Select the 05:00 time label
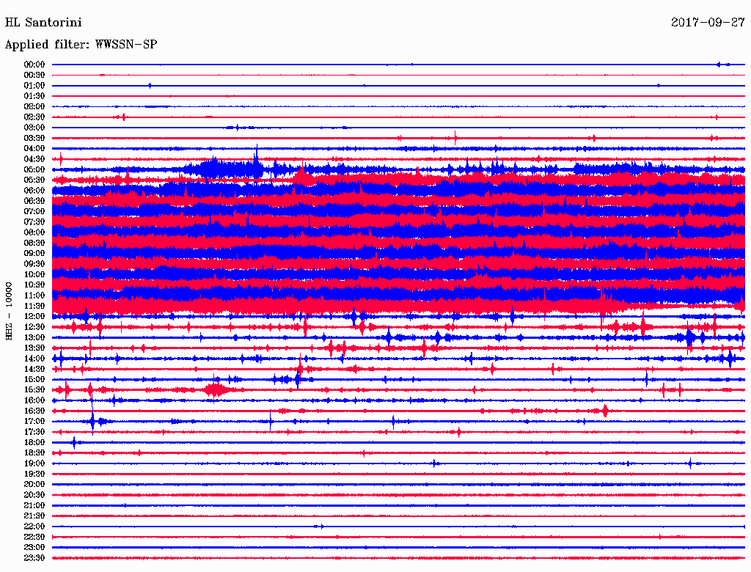This screenshot has width=751, height=572. click(34, 169)
